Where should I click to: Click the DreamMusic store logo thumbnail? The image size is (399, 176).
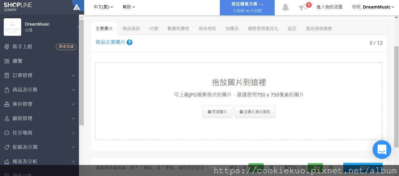point(12,27)
